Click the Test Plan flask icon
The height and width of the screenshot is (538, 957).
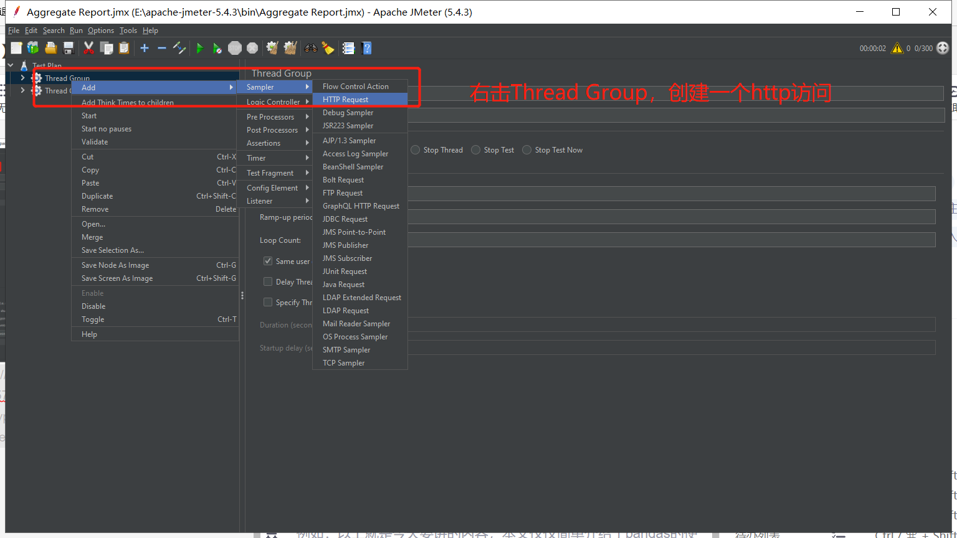[x=24, y=65]
